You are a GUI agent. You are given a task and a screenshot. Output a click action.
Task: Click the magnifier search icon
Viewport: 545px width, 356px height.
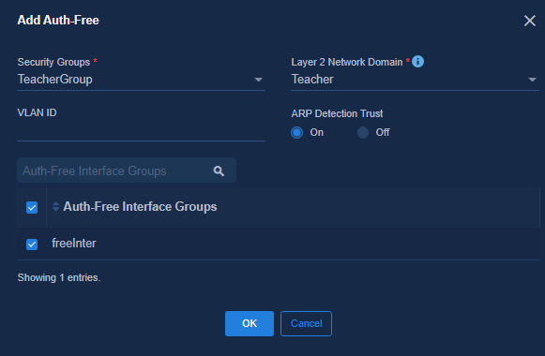click(x=219, y=171)
